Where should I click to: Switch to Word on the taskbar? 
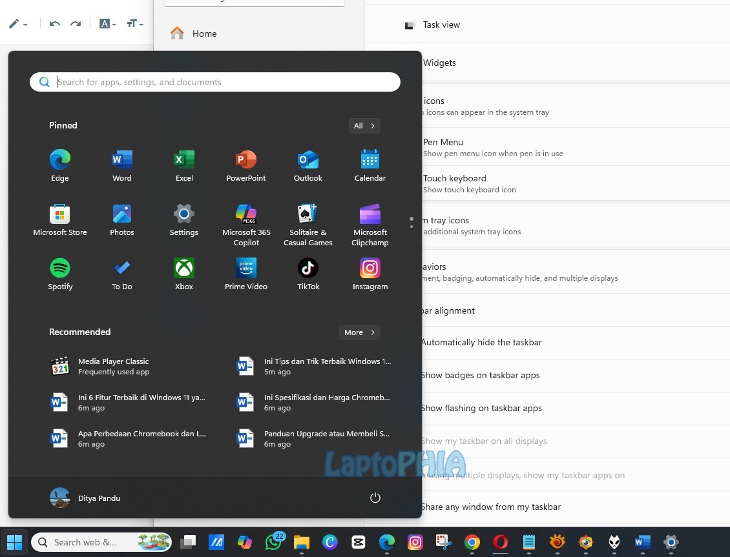pyautogui.click(x=643, y=542)
